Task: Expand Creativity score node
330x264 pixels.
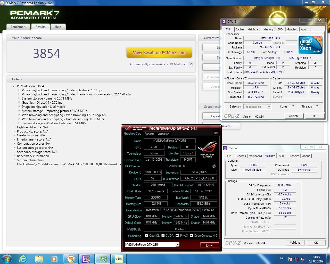Action: pyautogui.click(x=14, y=135)
